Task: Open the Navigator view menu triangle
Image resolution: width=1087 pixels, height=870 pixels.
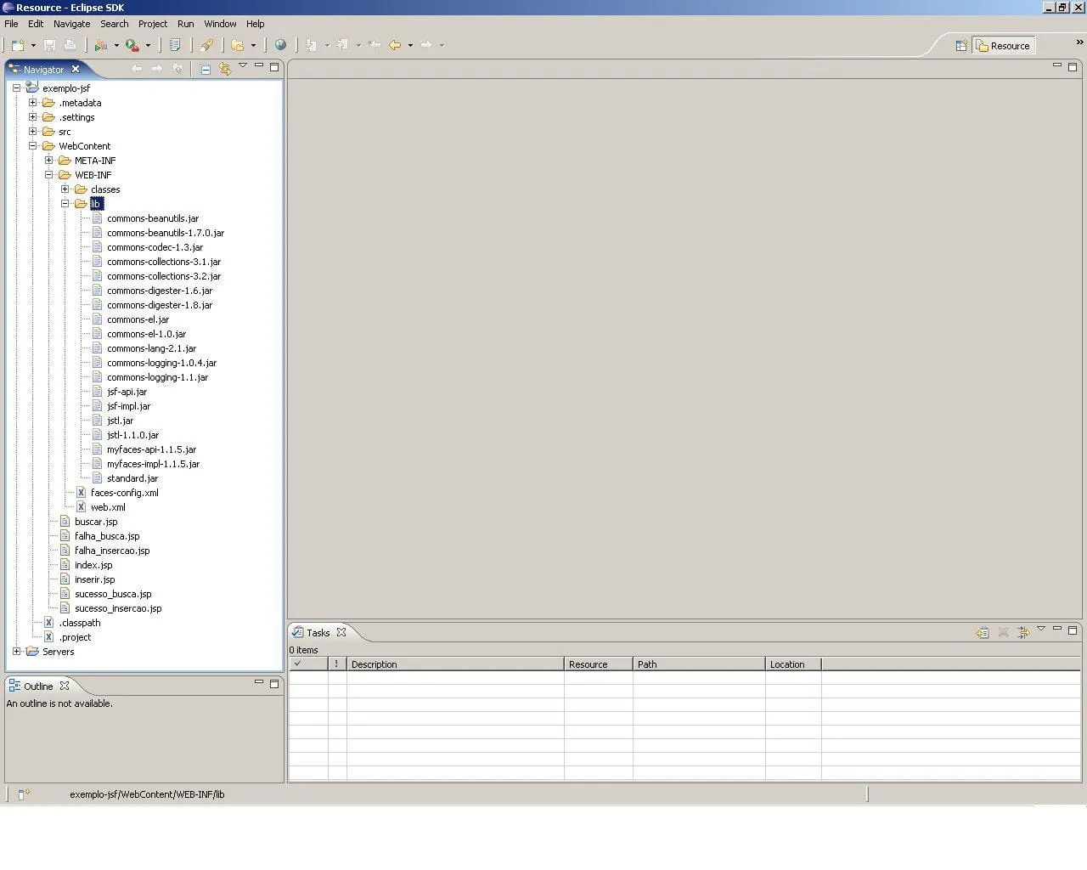Action: [243, 66]
